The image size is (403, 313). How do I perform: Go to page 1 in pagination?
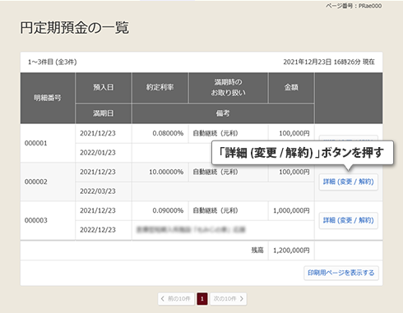(202, 299)
